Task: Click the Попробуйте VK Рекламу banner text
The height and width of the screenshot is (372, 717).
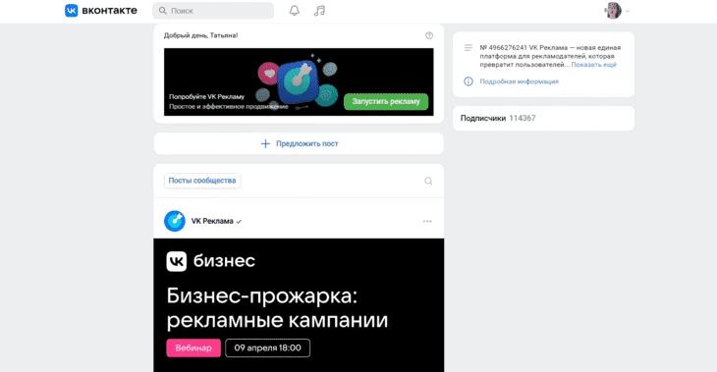Action: (x=206, y=96)
